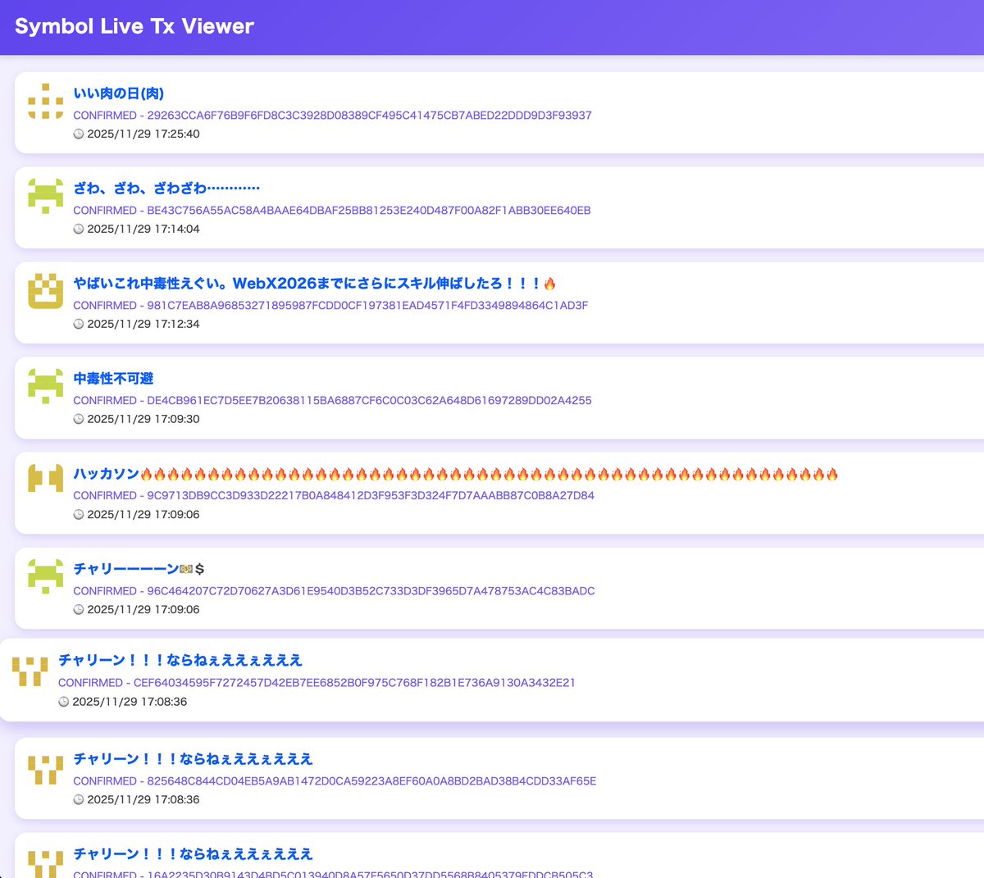984x878 pixels.
Task: Click the identicon beside いい肉の日(肉) message
Action: (x=46, y=102)
